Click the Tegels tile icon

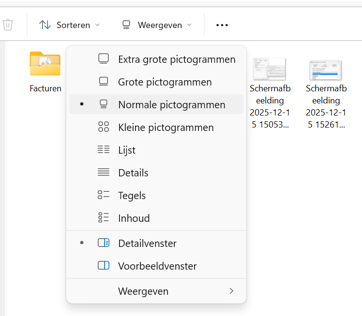[x=104, y=195]
